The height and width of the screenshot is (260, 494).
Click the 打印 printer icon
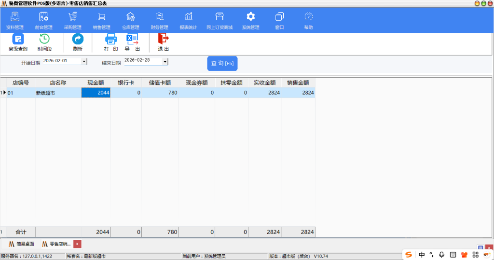(111, 40)
